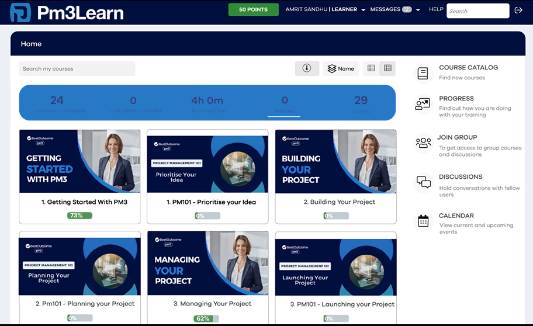The width and height of the screenshot is (533, 326).
Task: Click 'View current and upcoming events' text
Action: point(476,228)
